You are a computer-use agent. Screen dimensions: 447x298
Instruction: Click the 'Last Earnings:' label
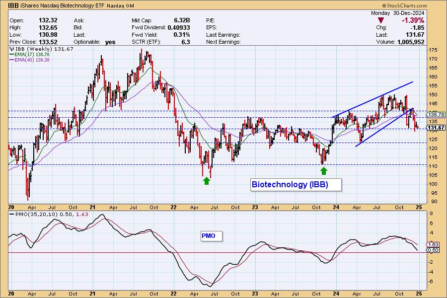coord(223,35)
